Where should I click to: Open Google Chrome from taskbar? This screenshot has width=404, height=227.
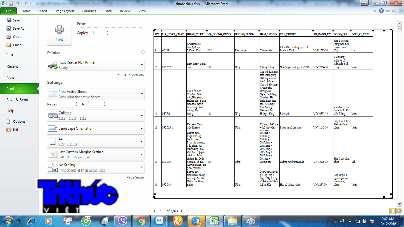pos(141,221)
